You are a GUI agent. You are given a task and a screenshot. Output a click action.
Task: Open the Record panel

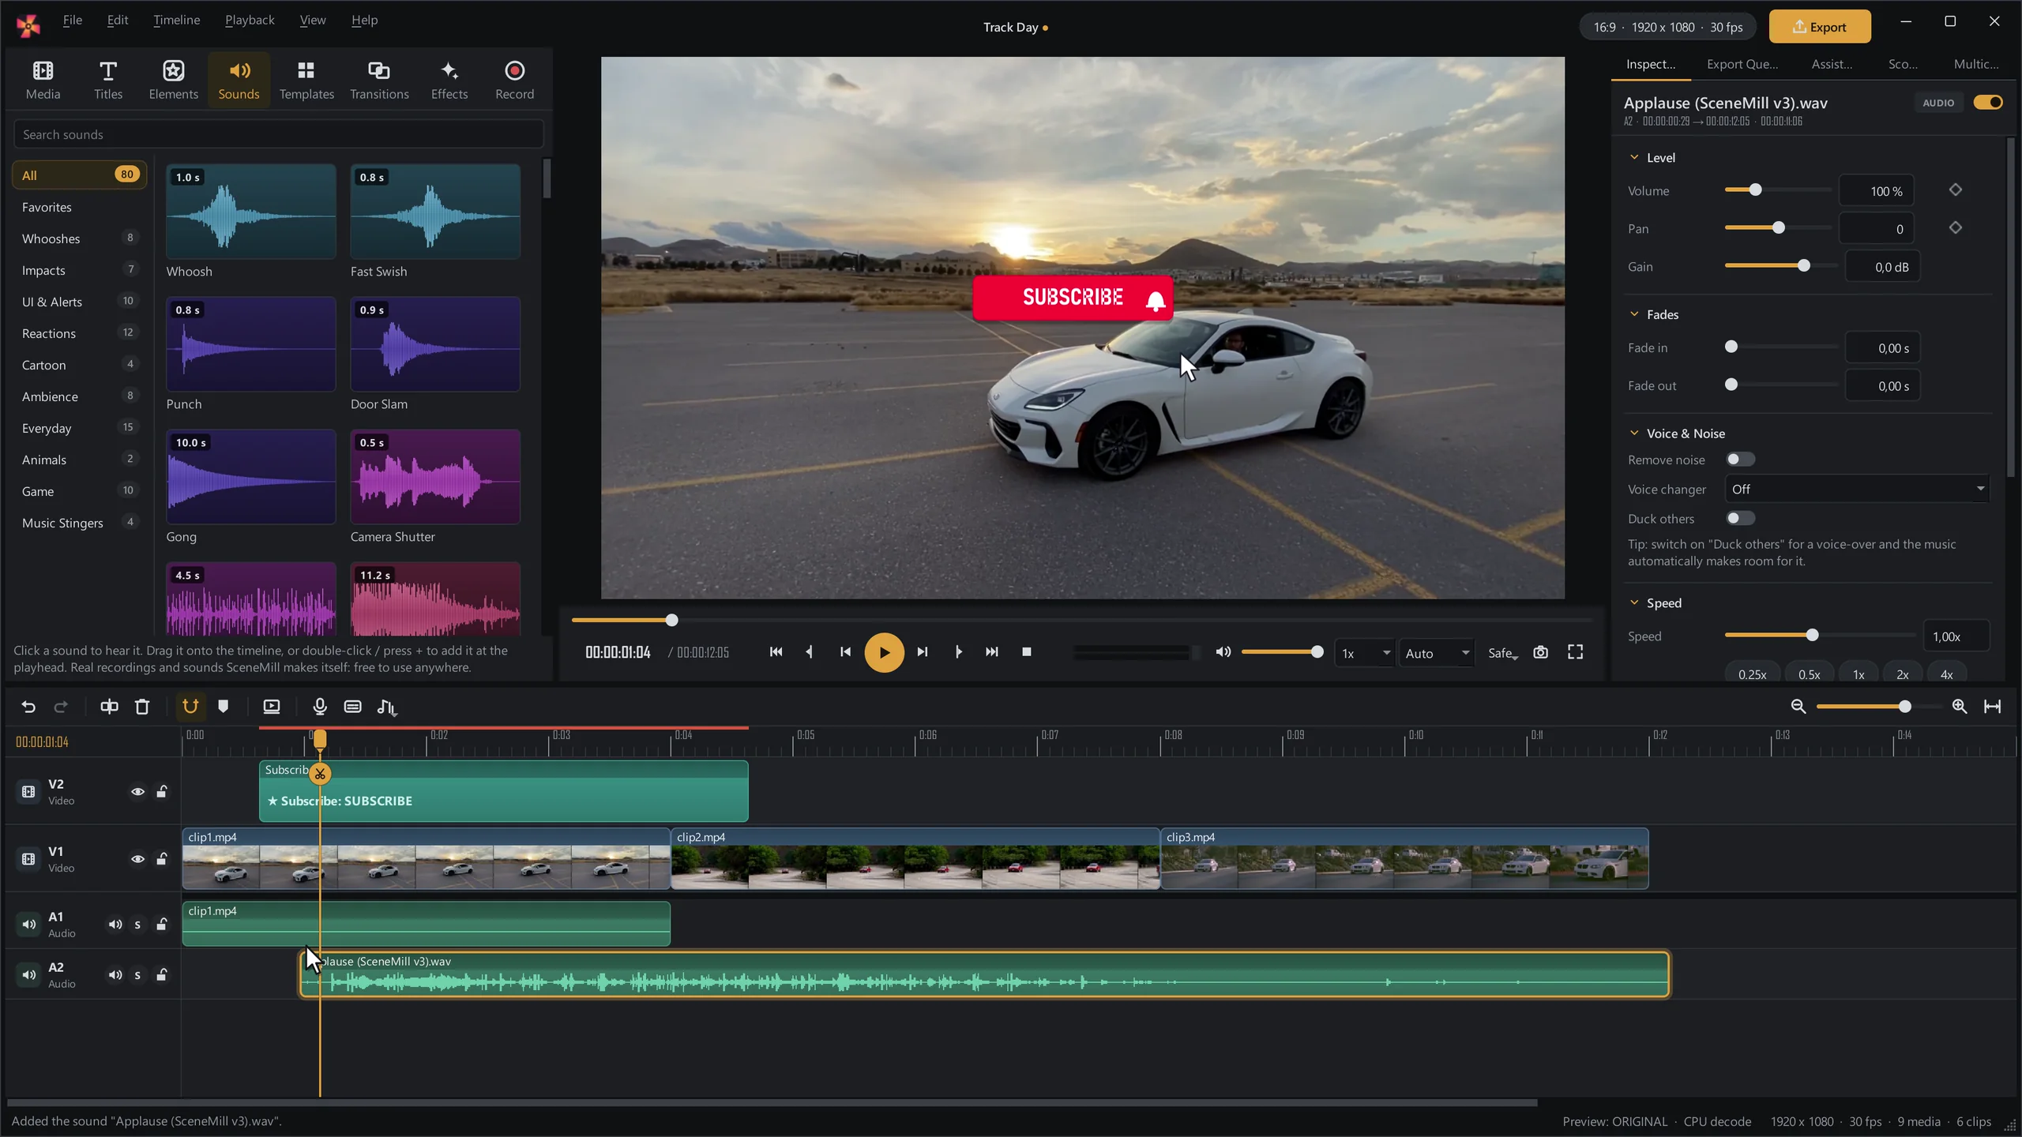[515, 80]
